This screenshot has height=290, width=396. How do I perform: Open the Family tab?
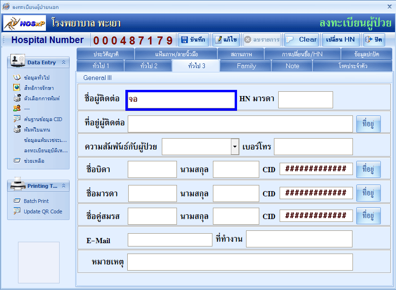coord(246,66)
